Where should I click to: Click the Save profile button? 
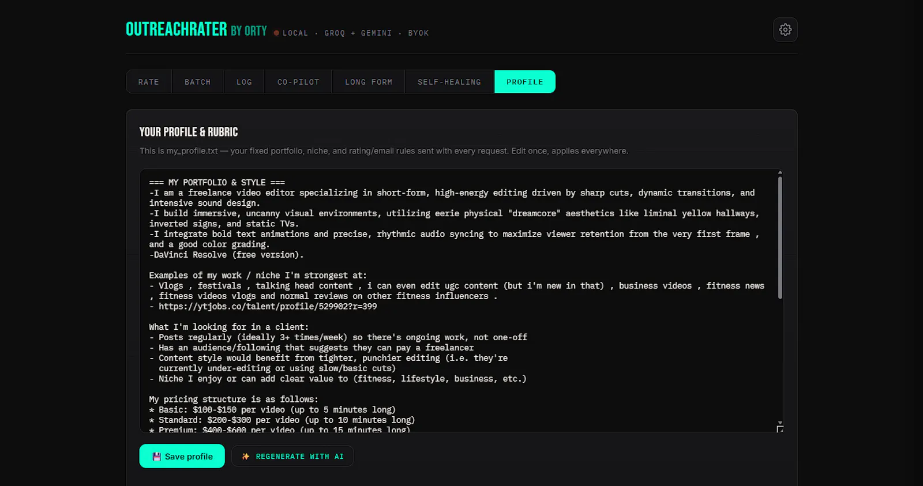[182, 456]
